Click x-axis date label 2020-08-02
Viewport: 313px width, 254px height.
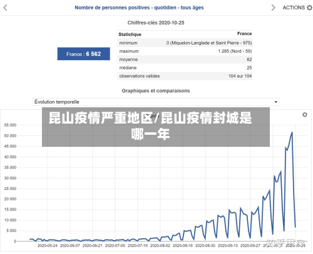(x=160, y=246)
